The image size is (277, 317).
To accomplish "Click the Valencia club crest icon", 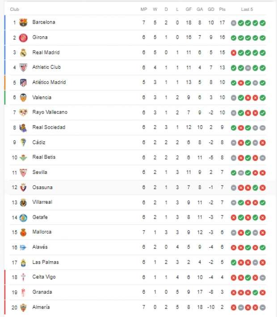I will 23,97.
